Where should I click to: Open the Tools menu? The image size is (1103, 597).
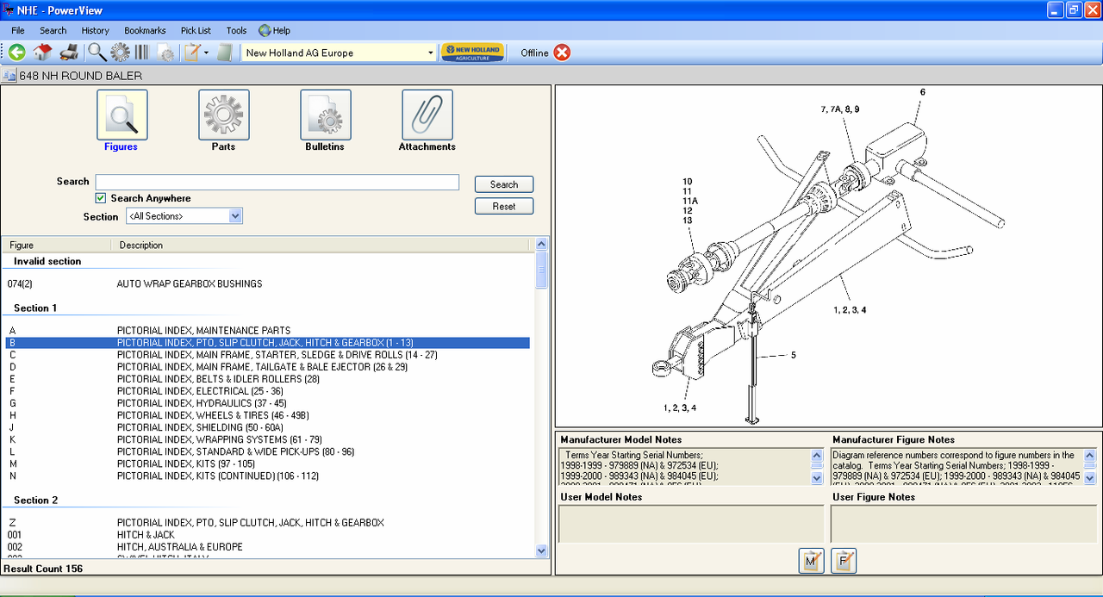tap(236, 30)
